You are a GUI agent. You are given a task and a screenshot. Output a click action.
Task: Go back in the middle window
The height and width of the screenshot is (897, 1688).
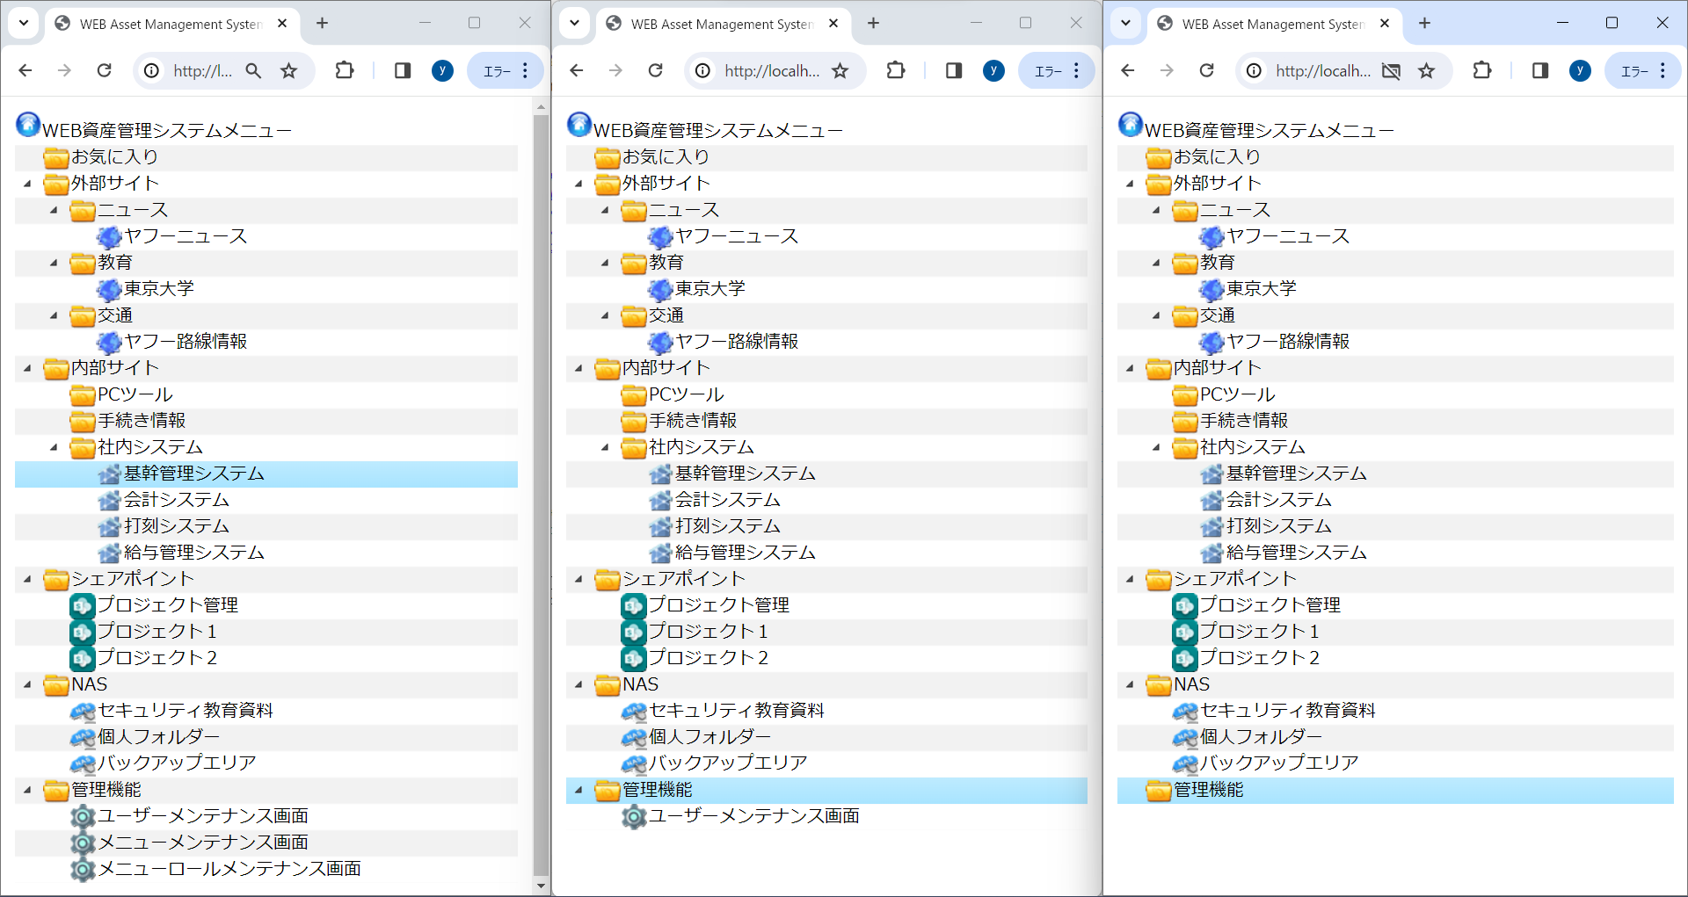tap(577, 71)
